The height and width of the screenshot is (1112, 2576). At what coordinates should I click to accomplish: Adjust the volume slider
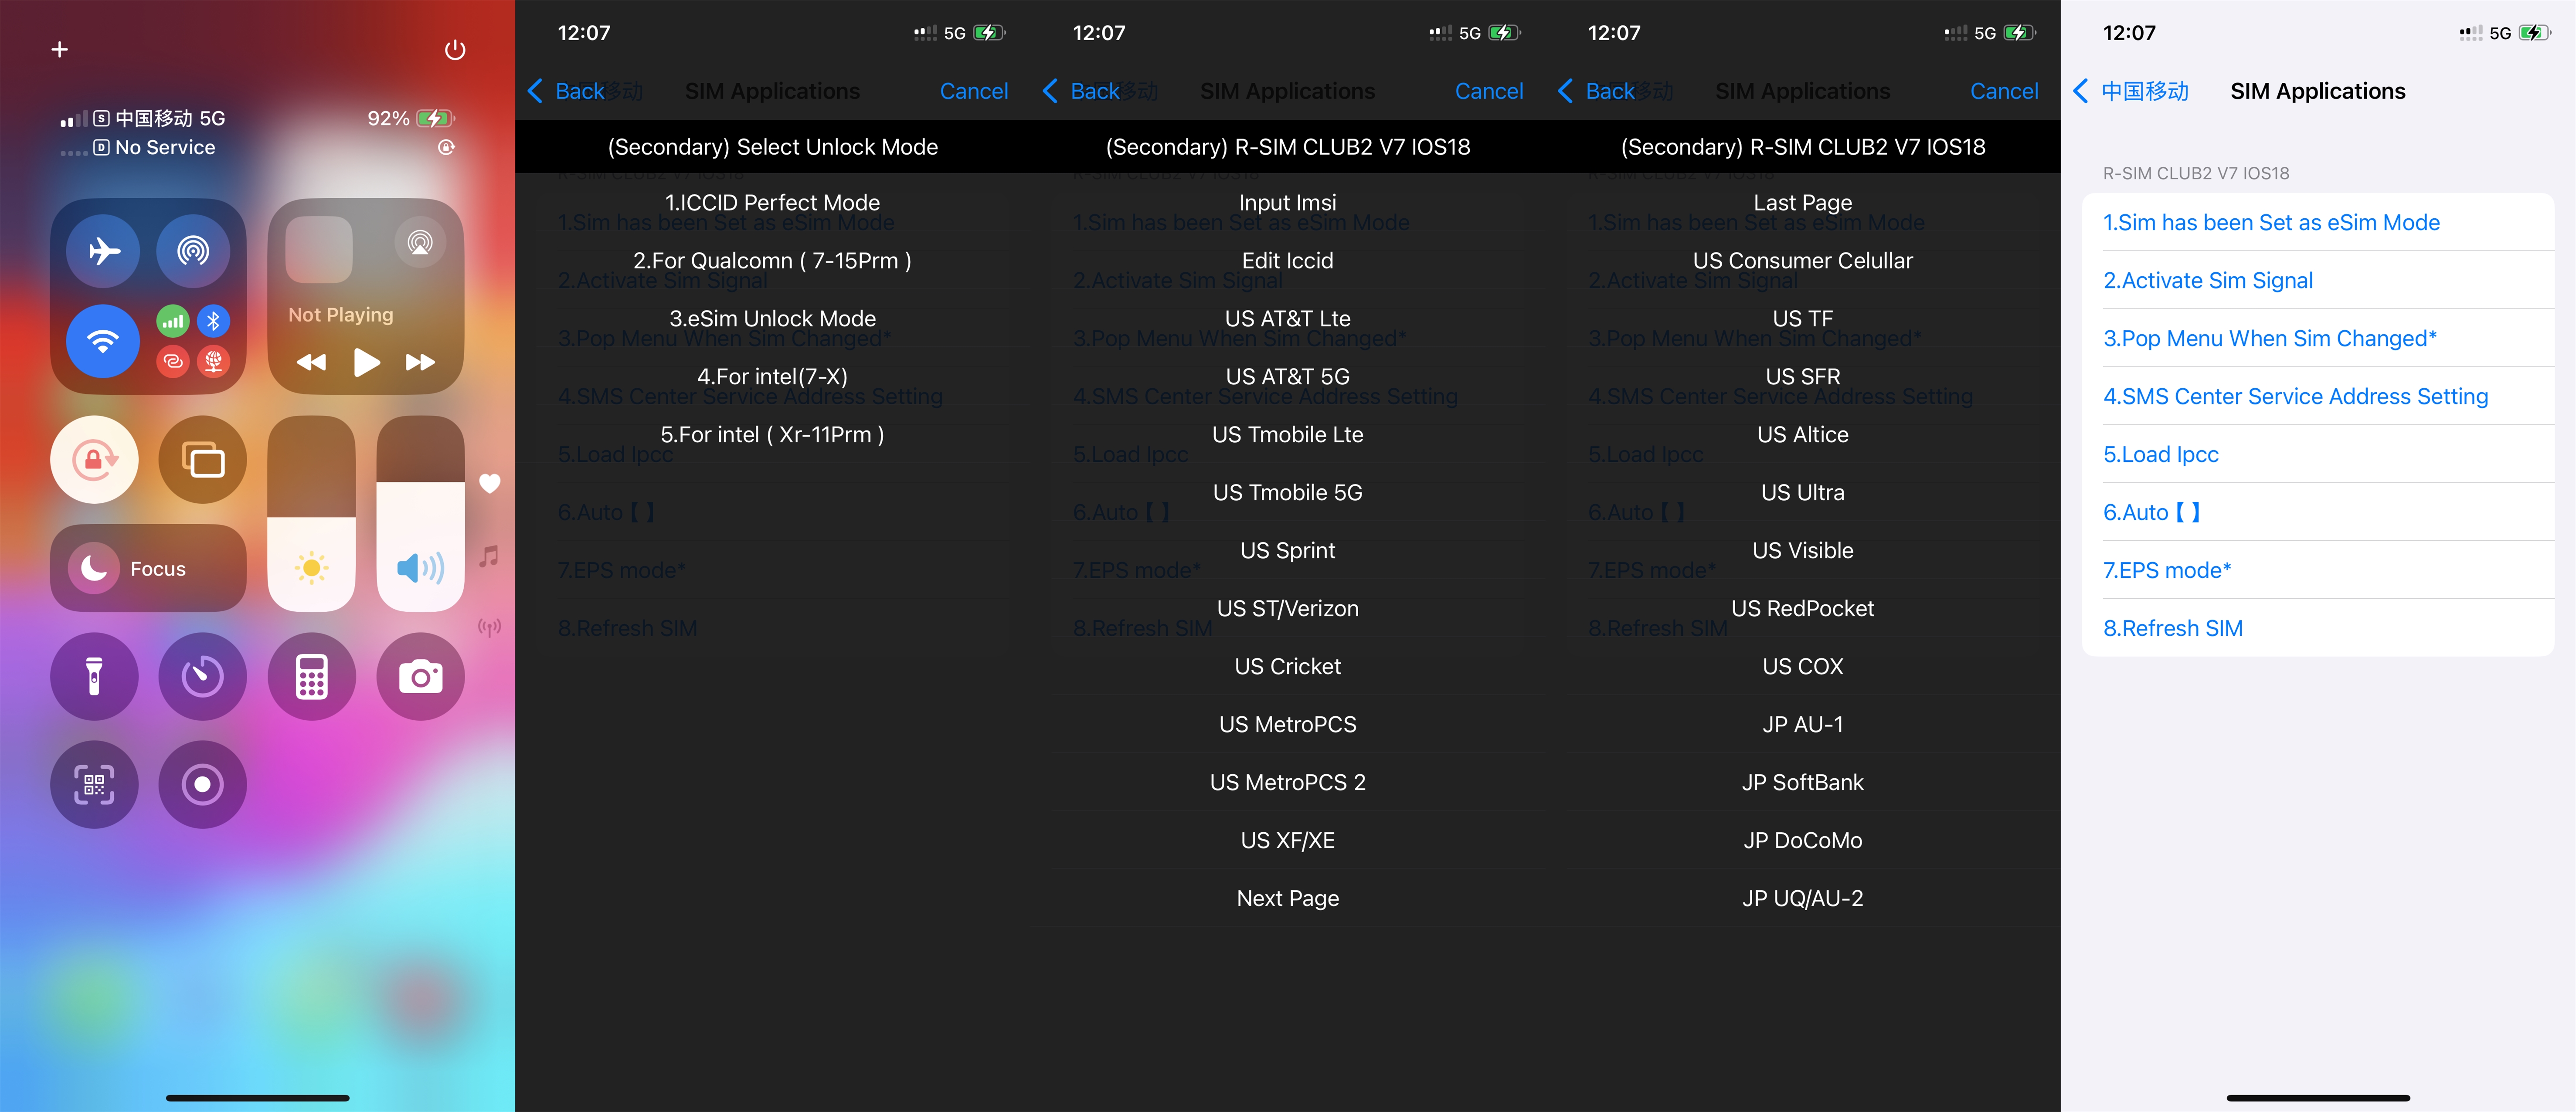click(x=420, y=514)
